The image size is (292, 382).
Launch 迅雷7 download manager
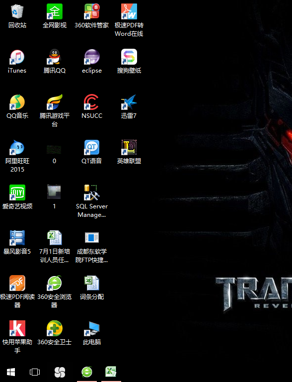pyautogui.click(x=129, y=102)
